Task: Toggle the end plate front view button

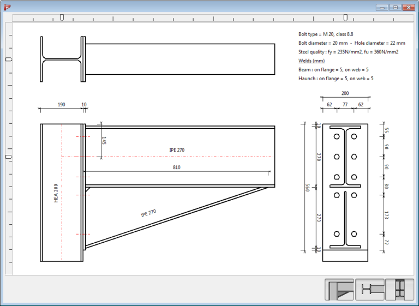Action: [399, 289]
